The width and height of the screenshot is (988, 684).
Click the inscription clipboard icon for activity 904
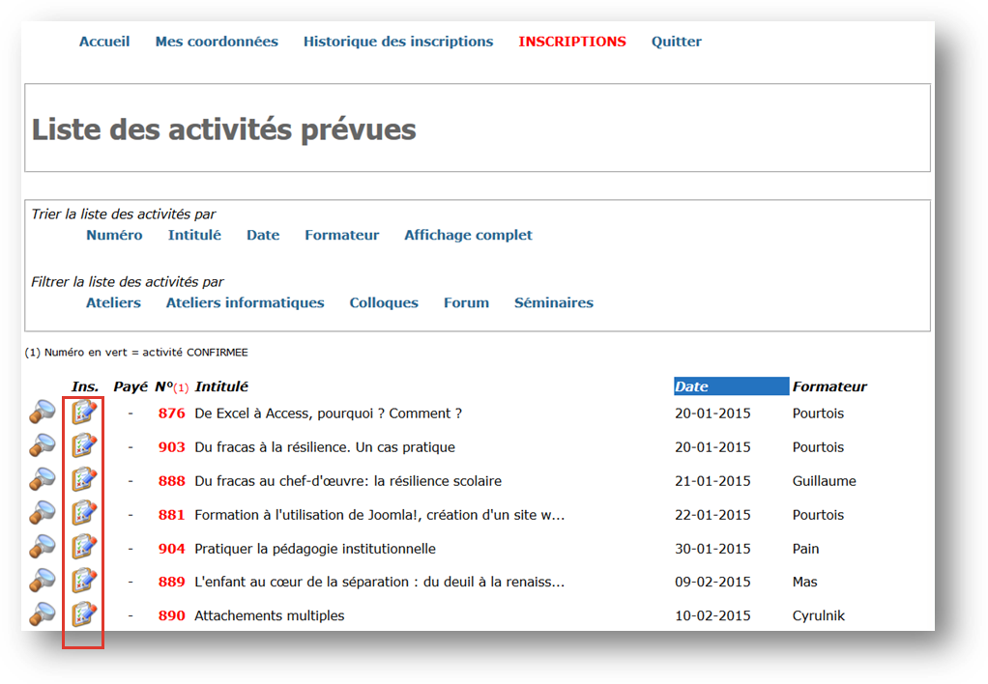[x=84, y=548]
